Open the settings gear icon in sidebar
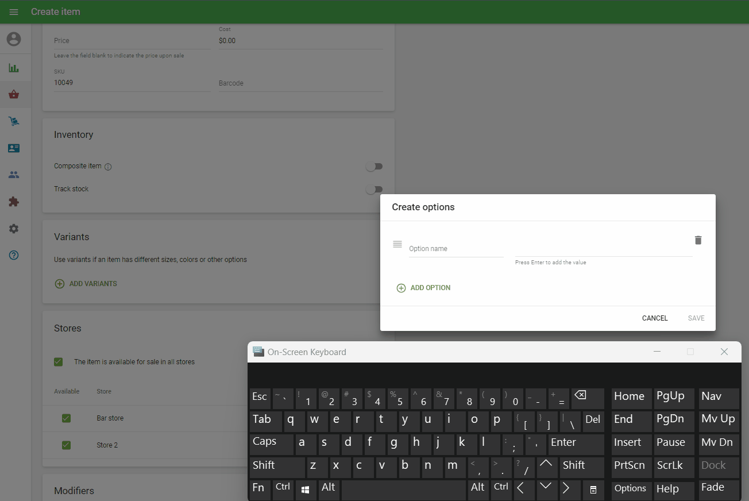The image size is (749, 501). click(x=14, y=229)
